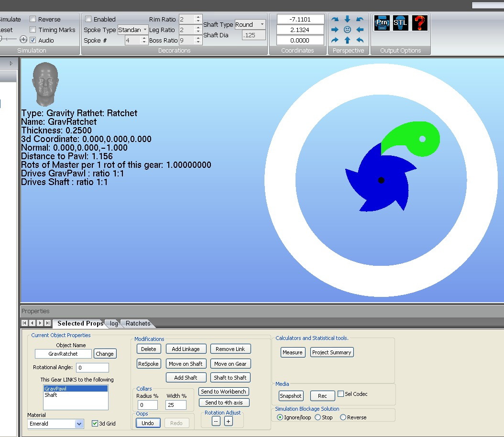Export model with the STL icon
The height and width of the screenshot is (437, 504).
tap(400, 23)
